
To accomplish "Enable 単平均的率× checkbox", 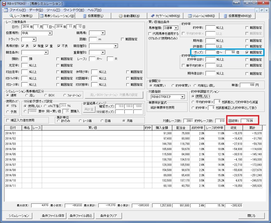I will point(183,65).
